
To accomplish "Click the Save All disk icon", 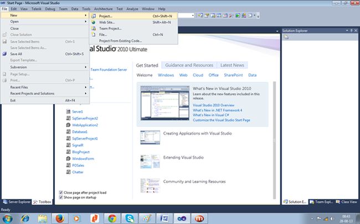I will (4, 54).
